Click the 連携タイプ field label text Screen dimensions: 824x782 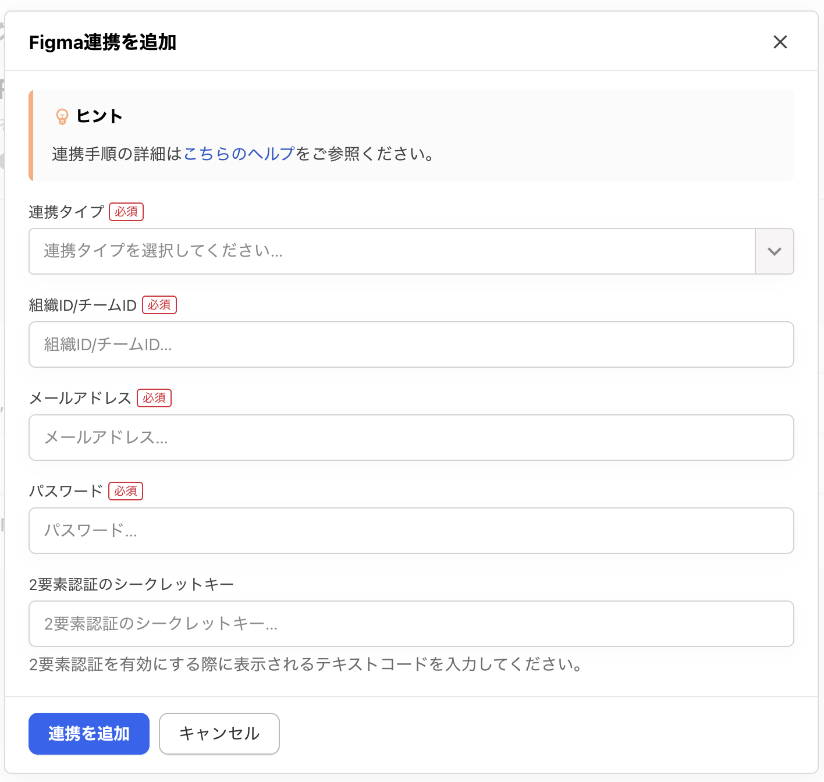[x=66, y=212]
